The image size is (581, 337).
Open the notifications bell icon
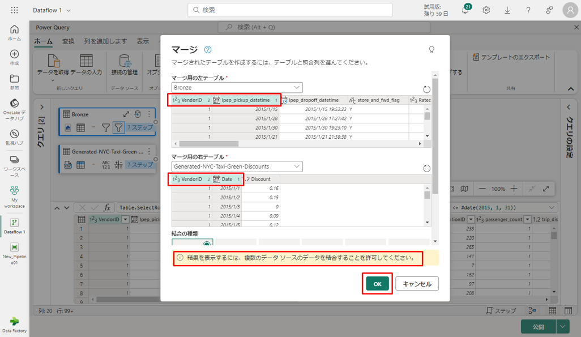point(465,10)
